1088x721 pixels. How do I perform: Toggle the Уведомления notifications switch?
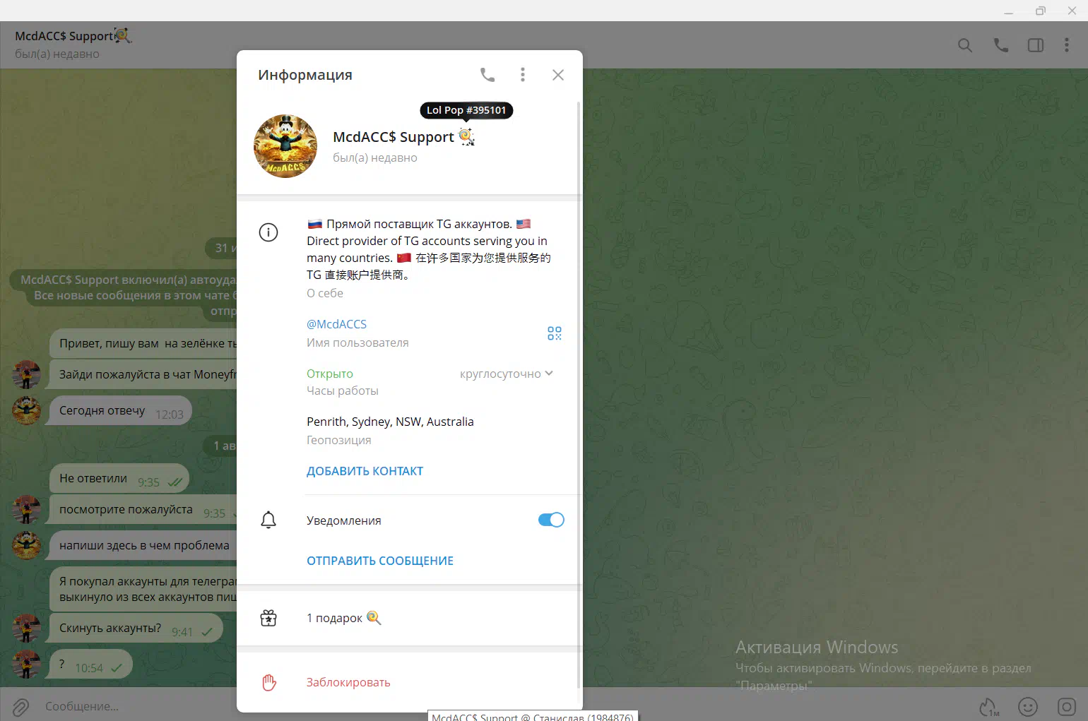click(x=551, y=520)
